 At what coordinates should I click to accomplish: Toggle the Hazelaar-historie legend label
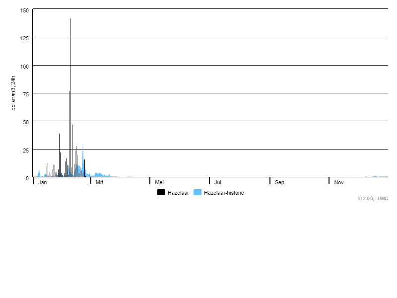(224, 193)
